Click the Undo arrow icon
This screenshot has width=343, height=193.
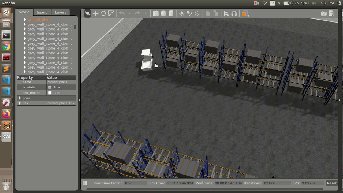[x=122, y=13]
